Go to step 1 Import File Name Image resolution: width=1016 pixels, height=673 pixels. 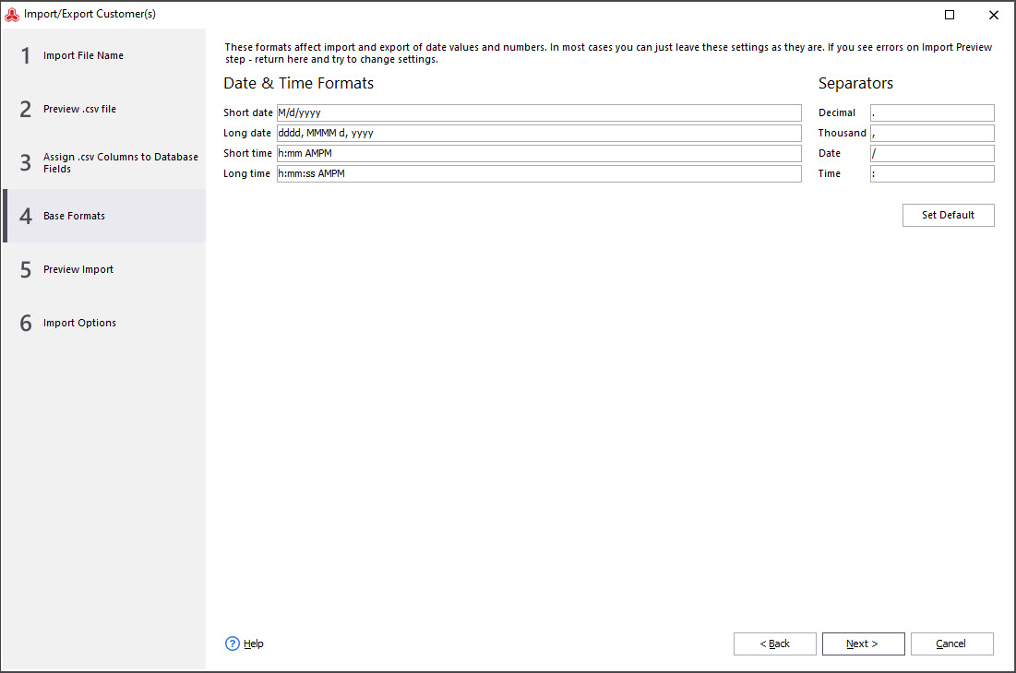(x=104, y=55)
